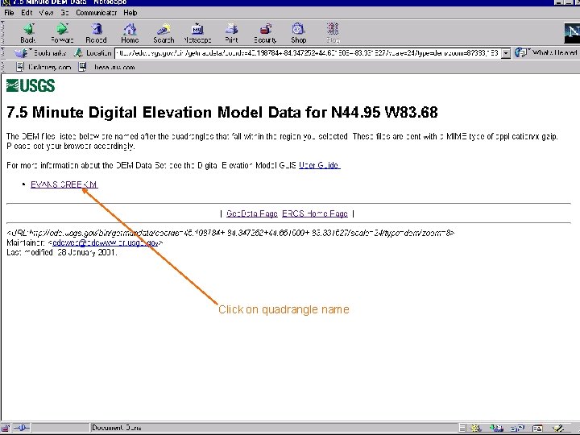Viewport: 580px width, 435px height.
Task: Click the 'Last modified' date text
Action: click(x=62, y=252)
